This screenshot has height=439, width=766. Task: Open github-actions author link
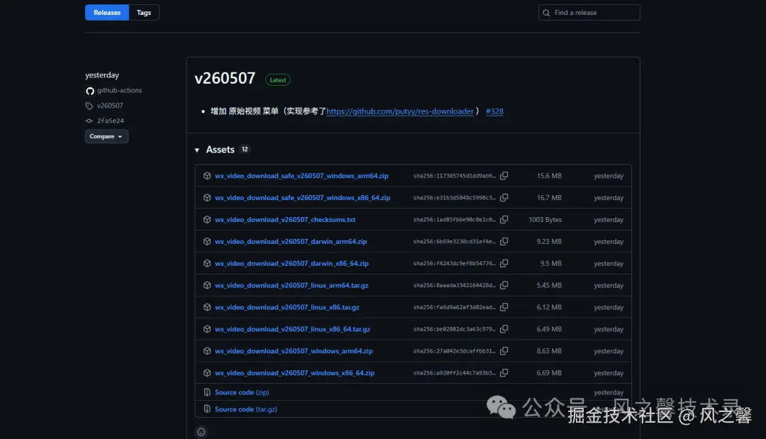[119, 90]
